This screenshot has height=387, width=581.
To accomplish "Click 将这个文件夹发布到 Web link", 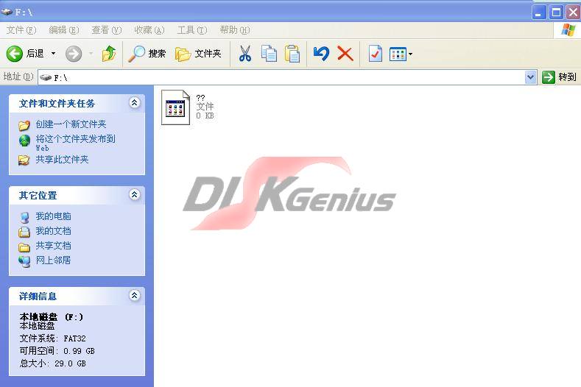I will click(76, 143).
